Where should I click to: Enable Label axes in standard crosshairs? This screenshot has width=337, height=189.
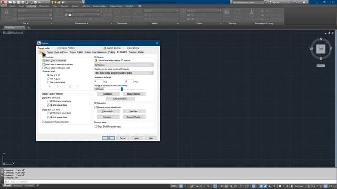click(44, 64)
